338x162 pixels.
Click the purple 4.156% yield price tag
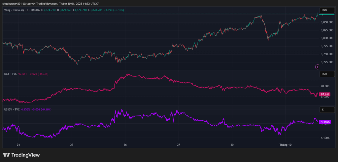pyautogui.click(x=325, y=122)
